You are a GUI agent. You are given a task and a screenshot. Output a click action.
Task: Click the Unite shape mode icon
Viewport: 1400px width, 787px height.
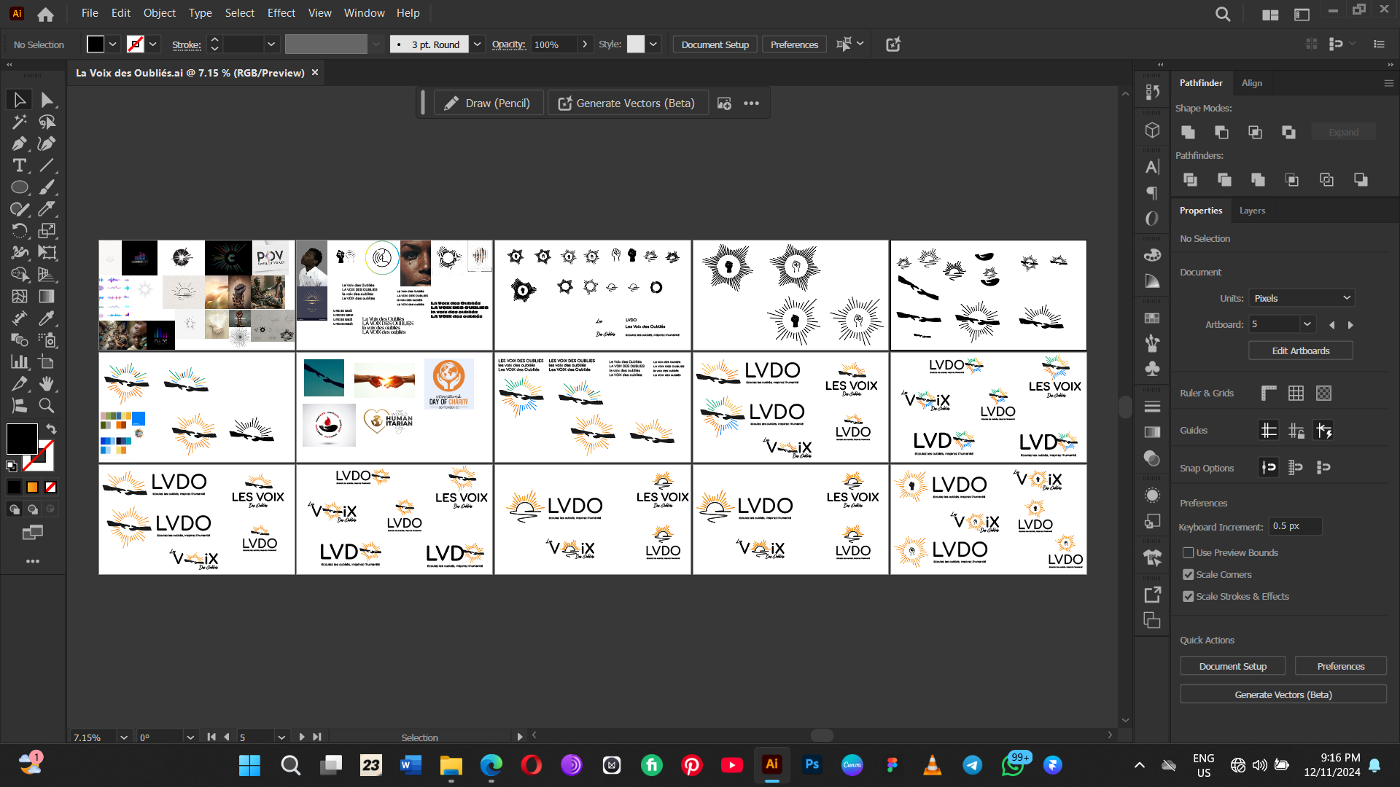tap(1189, 132)
